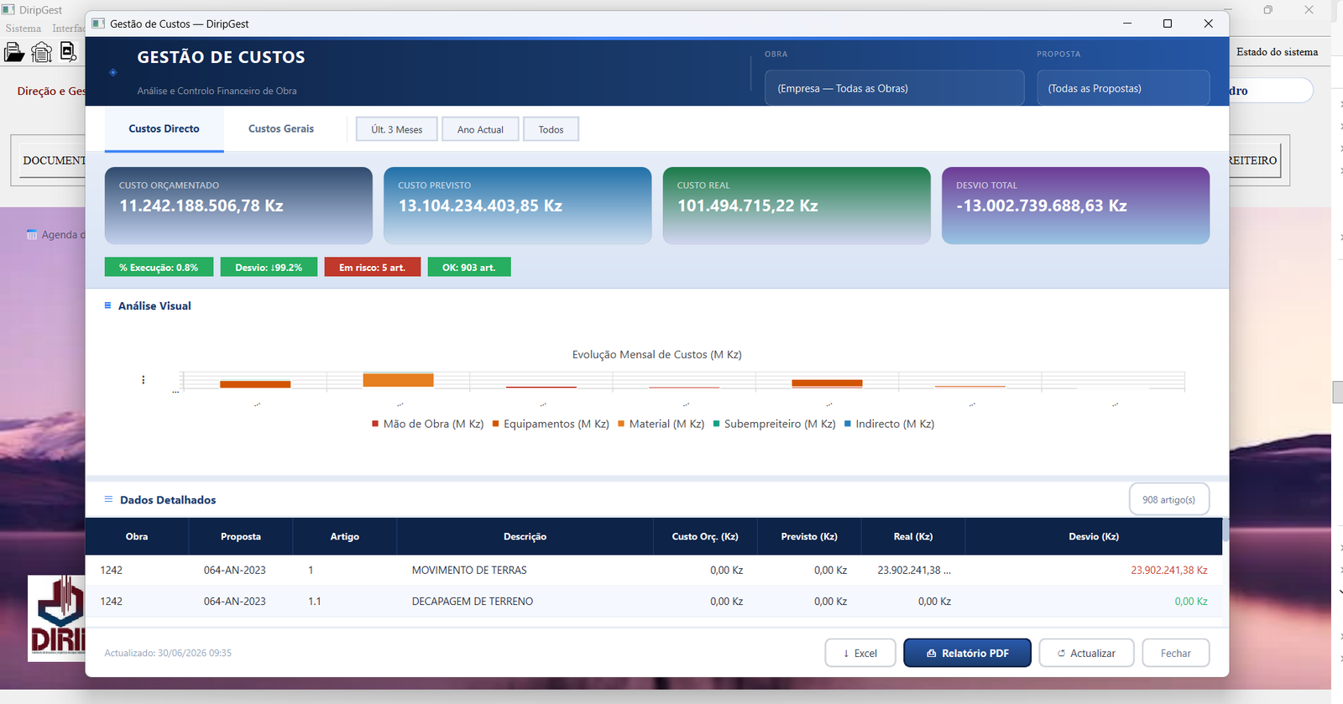
Task: Open chart options three-dot menu
Action: pyautogui.click(x=144, y=380)
